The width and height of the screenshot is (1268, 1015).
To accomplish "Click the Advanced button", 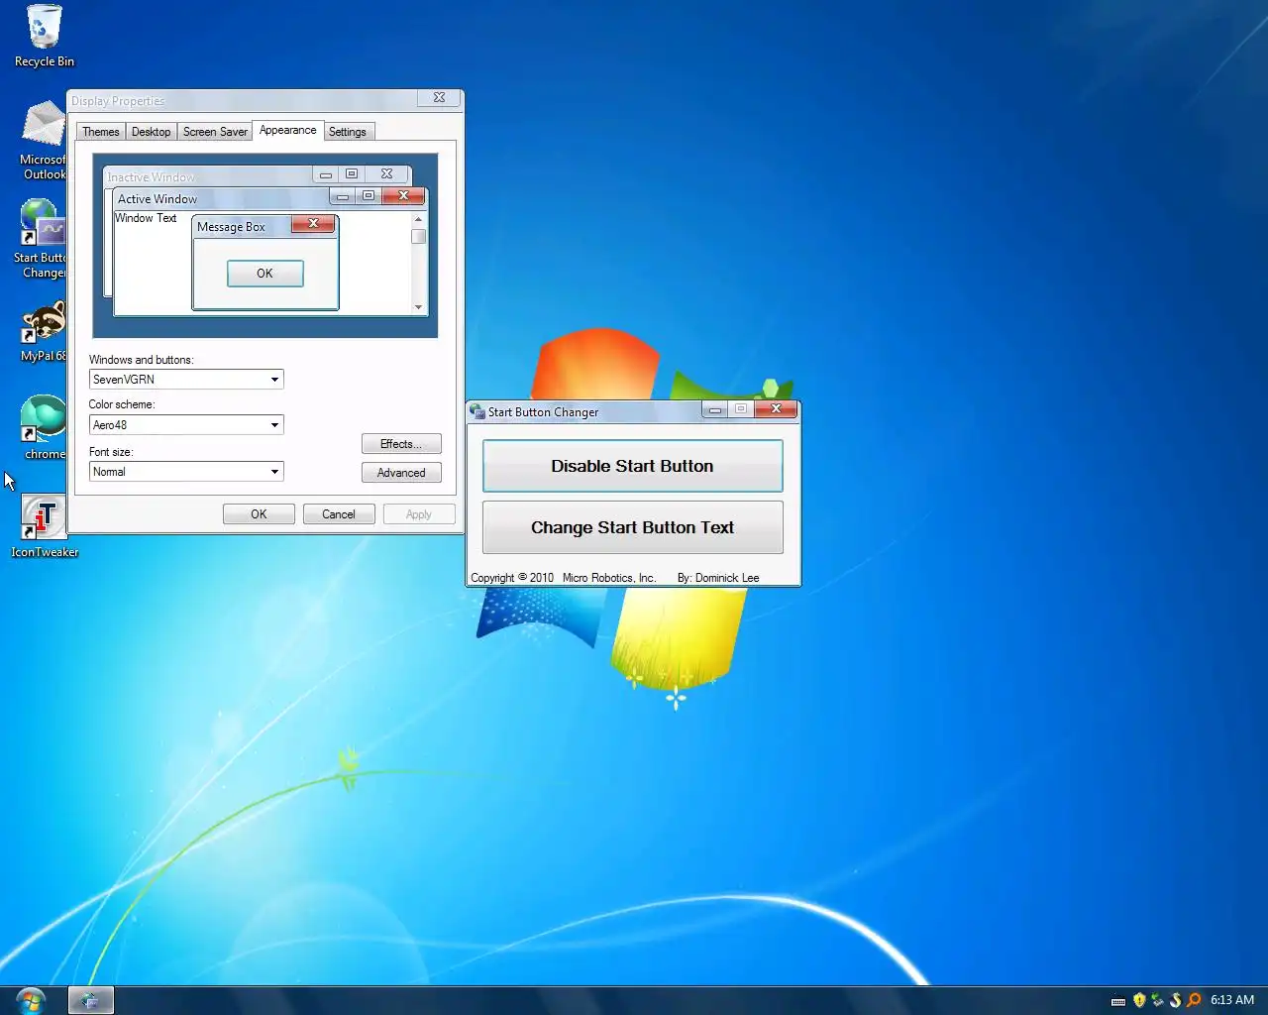I will coord(401,473).
